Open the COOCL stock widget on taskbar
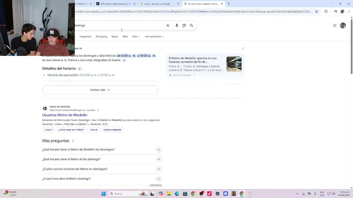The image size is (353, 198). tap(10, 194)
